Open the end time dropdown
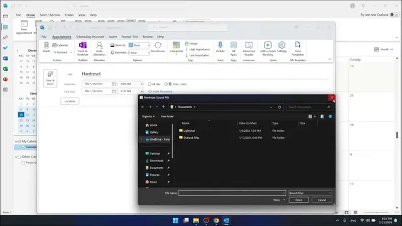Image resolution: width=402 pixels, height=226 pixels. 141,91
